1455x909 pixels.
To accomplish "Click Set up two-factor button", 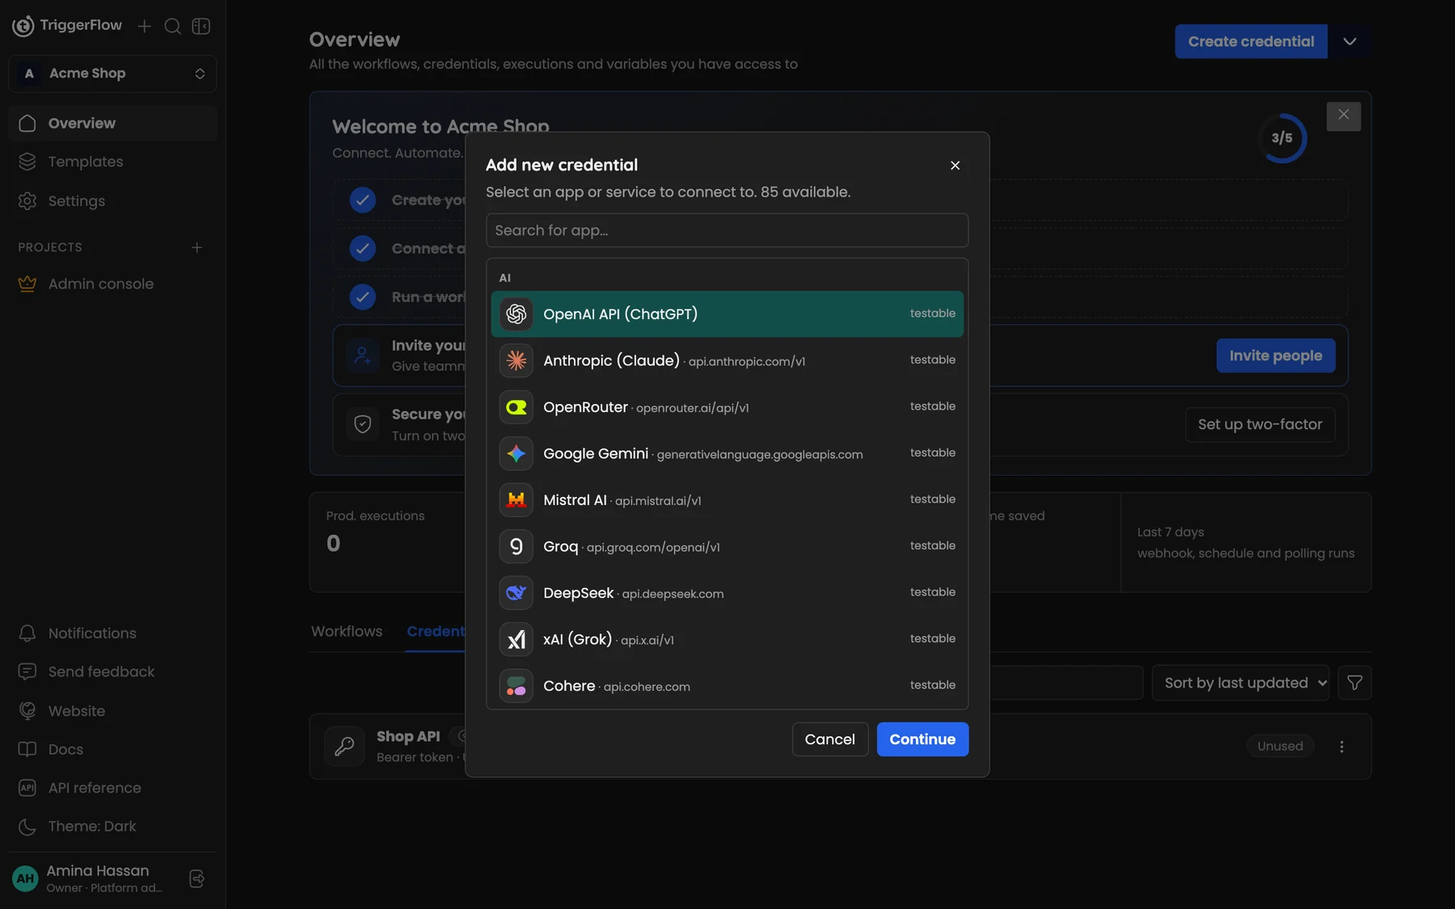I will tap(1260, 424).
